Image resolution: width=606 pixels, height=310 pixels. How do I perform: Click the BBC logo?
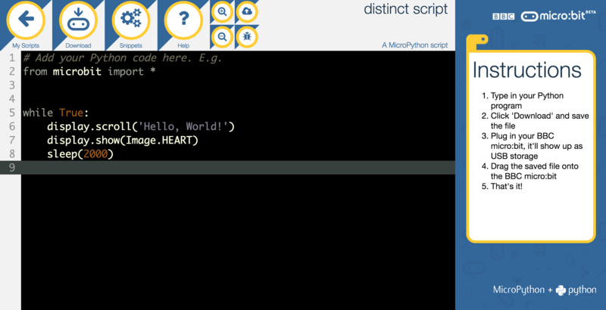(503, 17)
